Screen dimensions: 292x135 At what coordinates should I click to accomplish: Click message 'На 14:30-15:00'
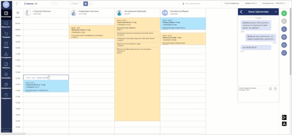256,47
